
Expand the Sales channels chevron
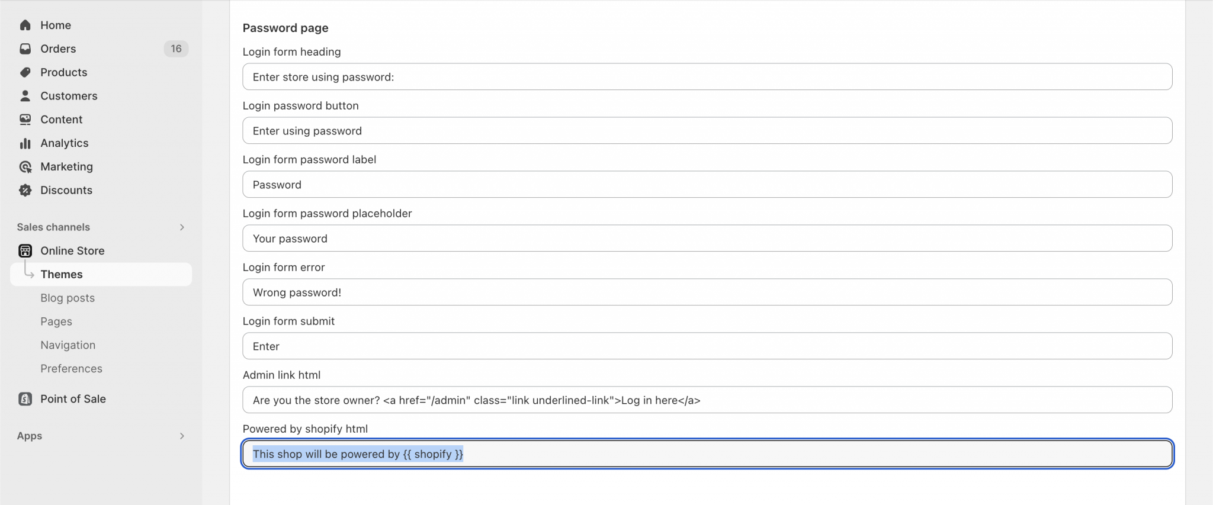click(x=182, y=227)
